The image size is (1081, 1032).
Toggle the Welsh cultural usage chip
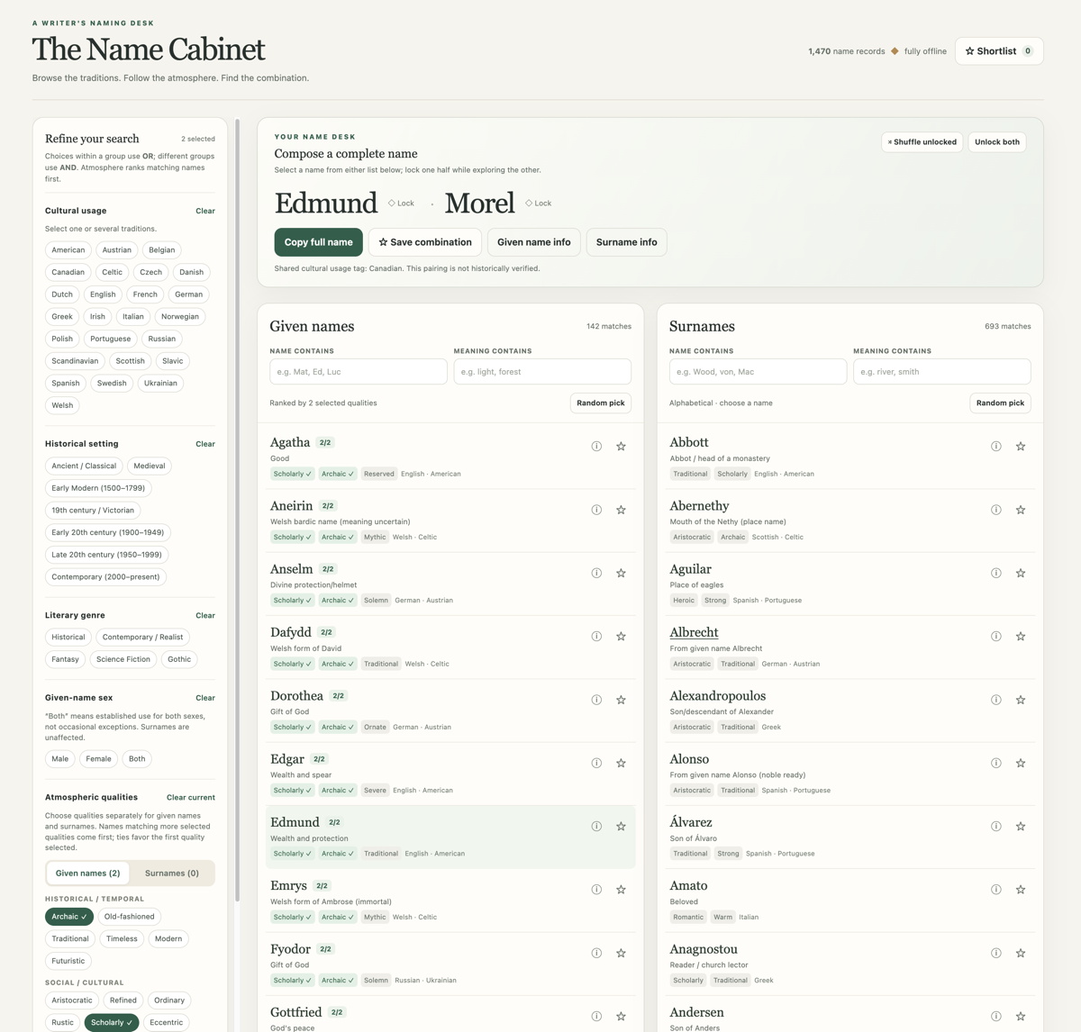pos(62,405)
